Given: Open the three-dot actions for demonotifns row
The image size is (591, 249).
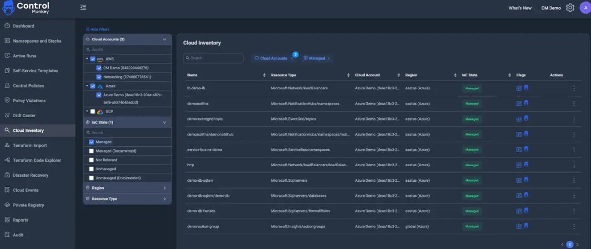Looking at the screenshot, I should click(574, 104).
